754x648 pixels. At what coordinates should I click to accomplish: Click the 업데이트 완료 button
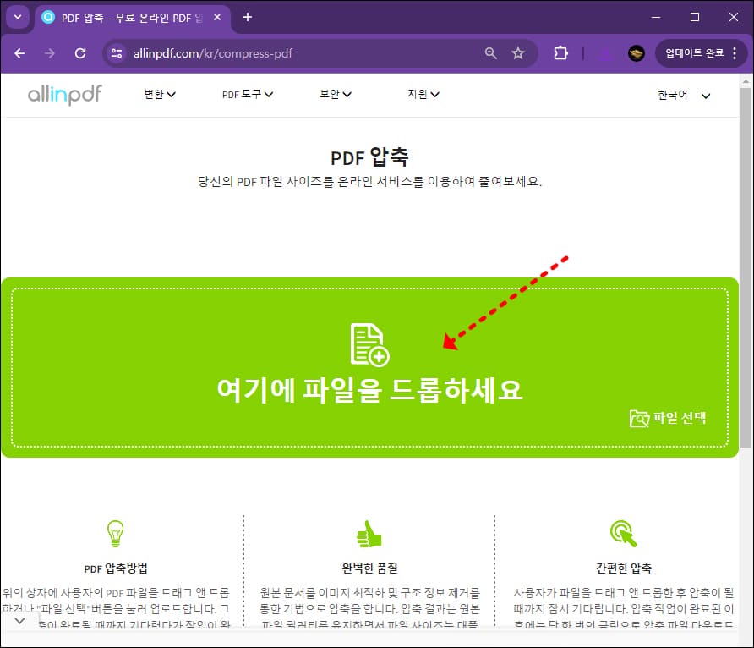(x=697, y=52)
